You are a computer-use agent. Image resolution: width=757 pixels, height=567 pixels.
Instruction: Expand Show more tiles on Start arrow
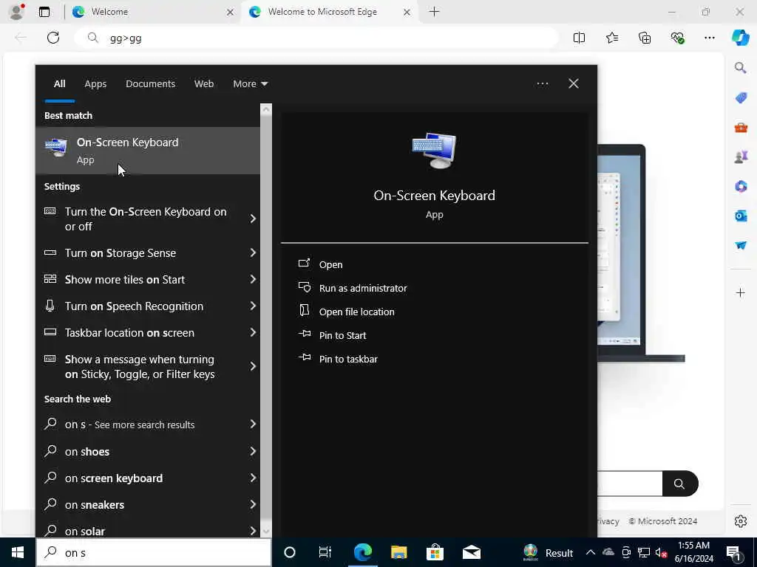tap(253, 279)
